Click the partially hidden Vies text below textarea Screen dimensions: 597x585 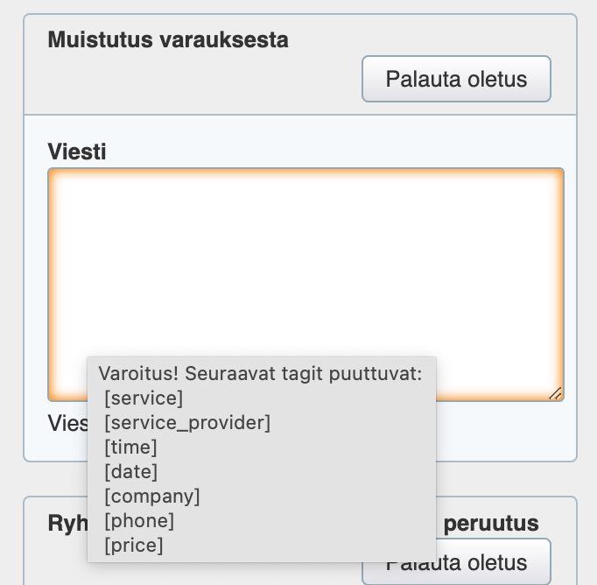point(68,424)
